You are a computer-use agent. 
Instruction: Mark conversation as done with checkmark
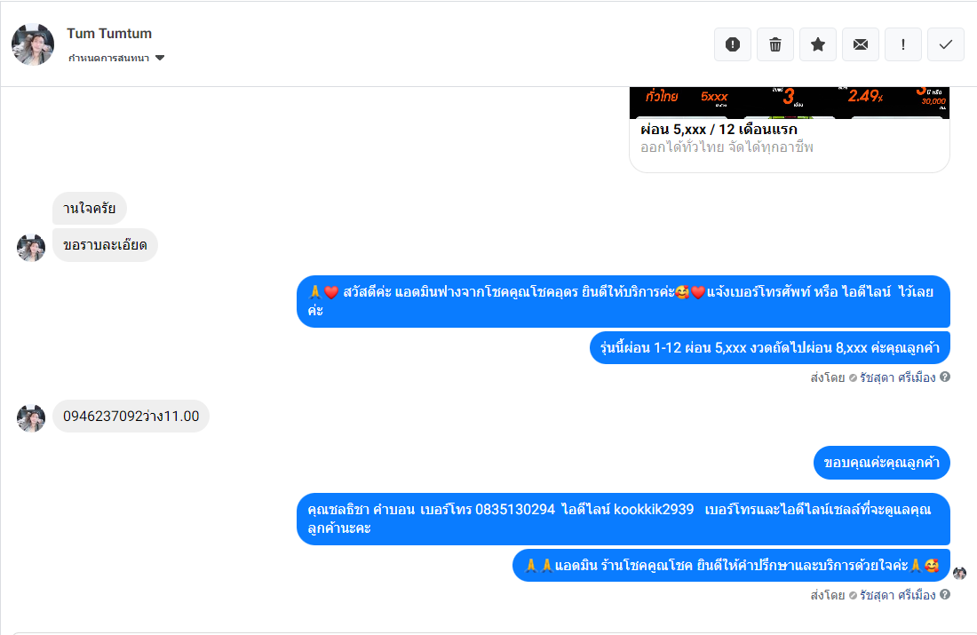(946, 44)
